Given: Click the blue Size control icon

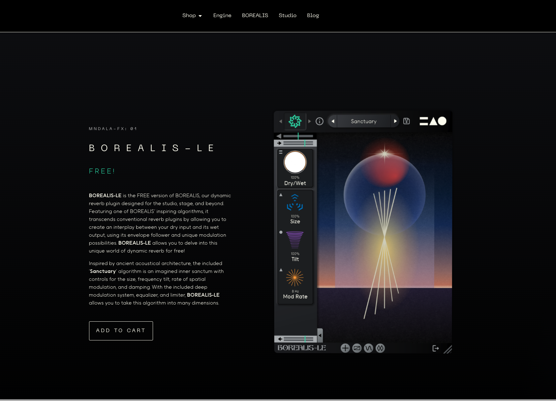Looking at the screenshot, I should [295, 202].
